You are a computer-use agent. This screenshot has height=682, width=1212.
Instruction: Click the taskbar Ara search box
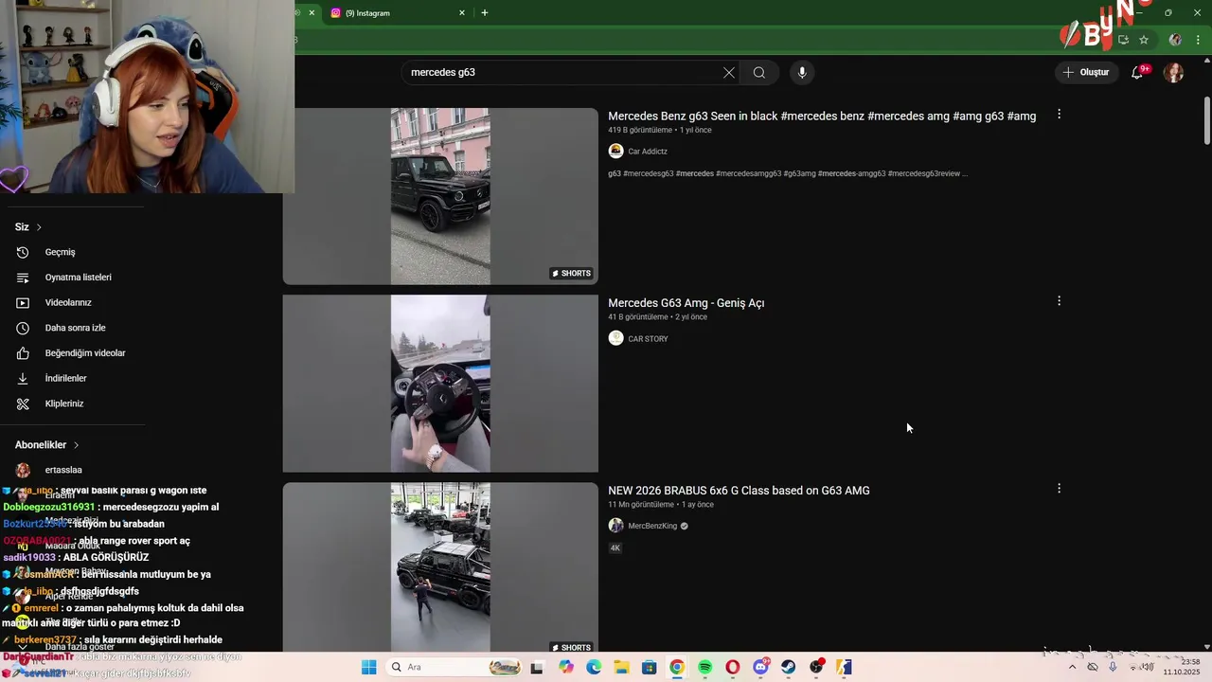(455, 668)
